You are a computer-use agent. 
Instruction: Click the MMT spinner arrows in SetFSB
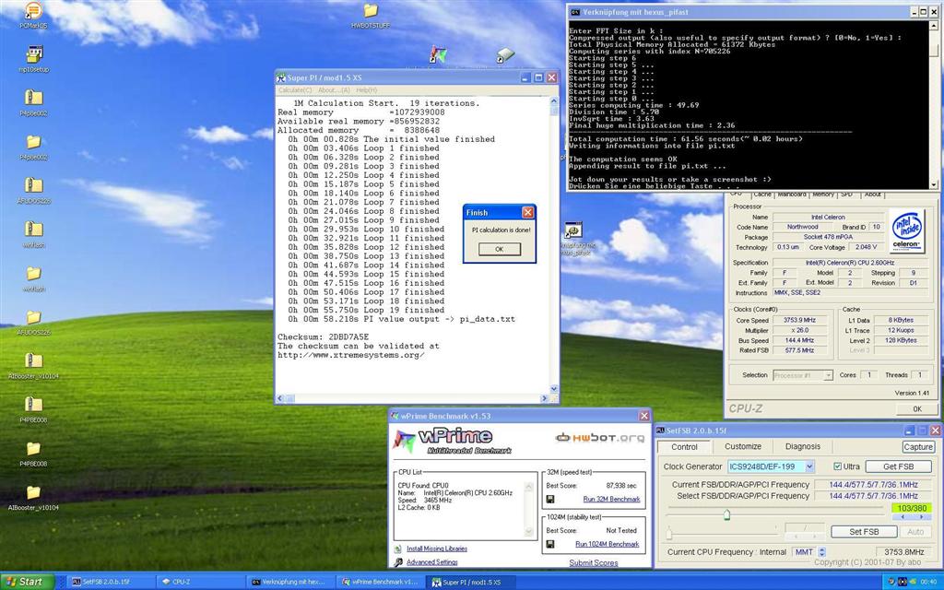click(821, 552)
